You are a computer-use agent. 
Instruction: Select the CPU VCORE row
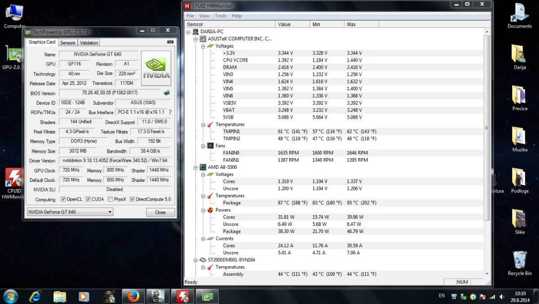tap(235, 60)
